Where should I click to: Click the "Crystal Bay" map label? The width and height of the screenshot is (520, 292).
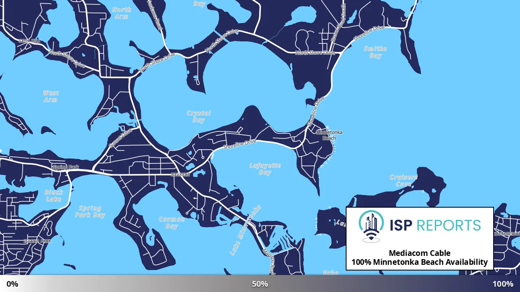[x=199, y=117]
